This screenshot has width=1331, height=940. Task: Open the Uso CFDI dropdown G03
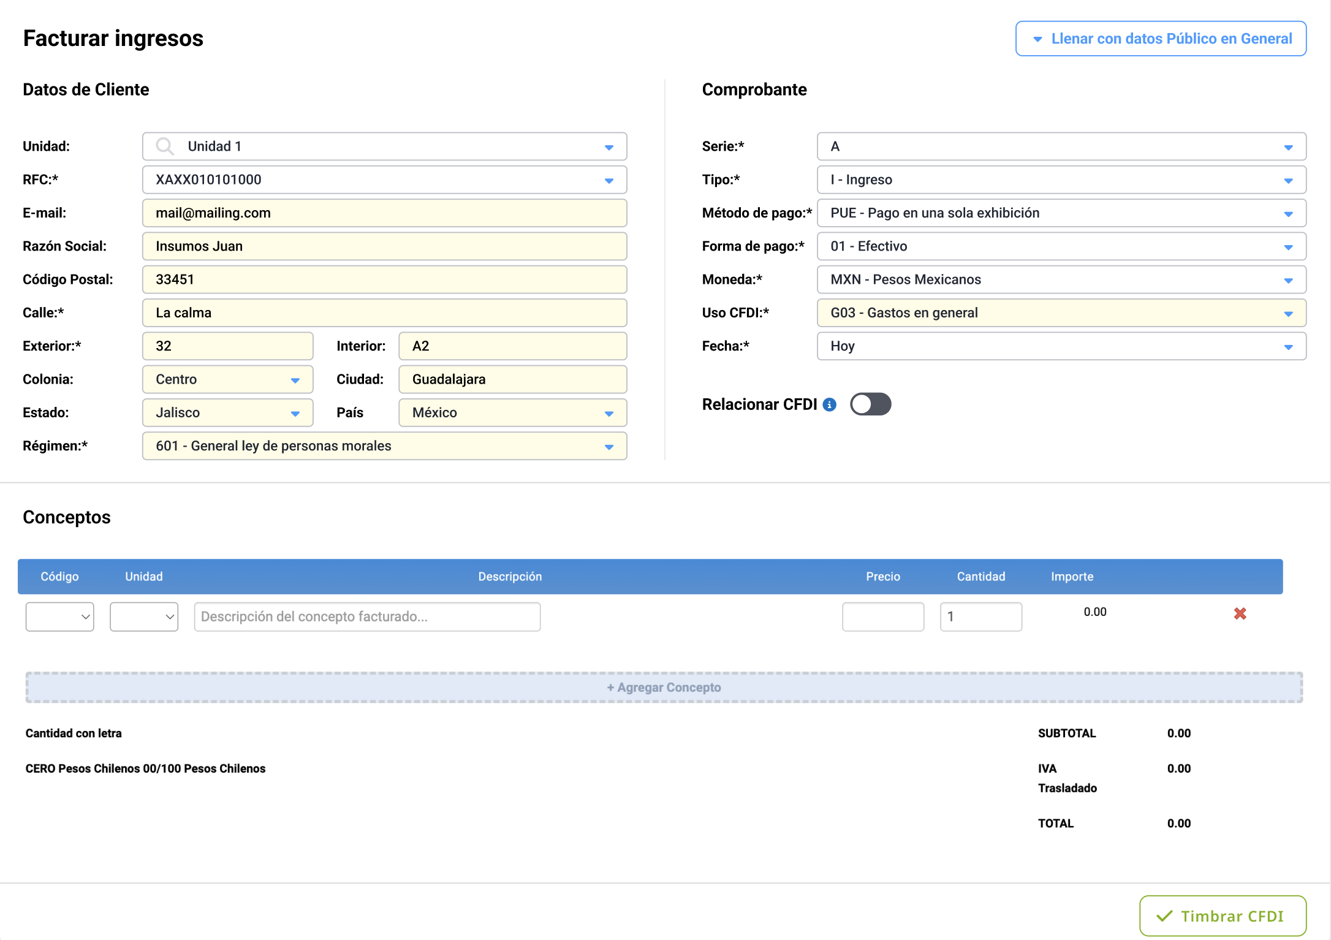tap(1061, 313)
